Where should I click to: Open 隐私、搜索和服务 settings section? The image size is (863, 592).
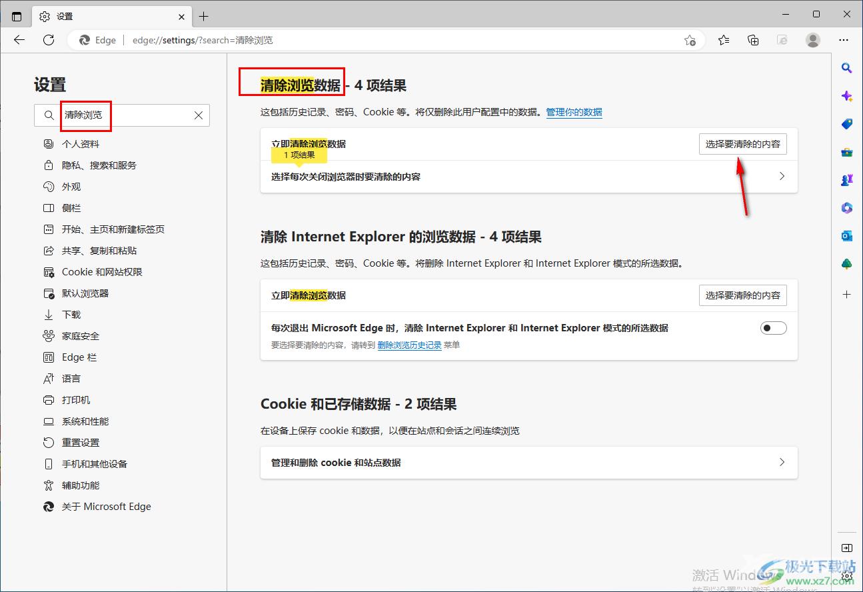(x=99, y=165)
